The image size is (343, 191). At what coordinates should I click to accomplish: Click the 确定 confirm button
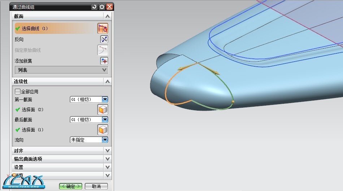click(71, 186)
